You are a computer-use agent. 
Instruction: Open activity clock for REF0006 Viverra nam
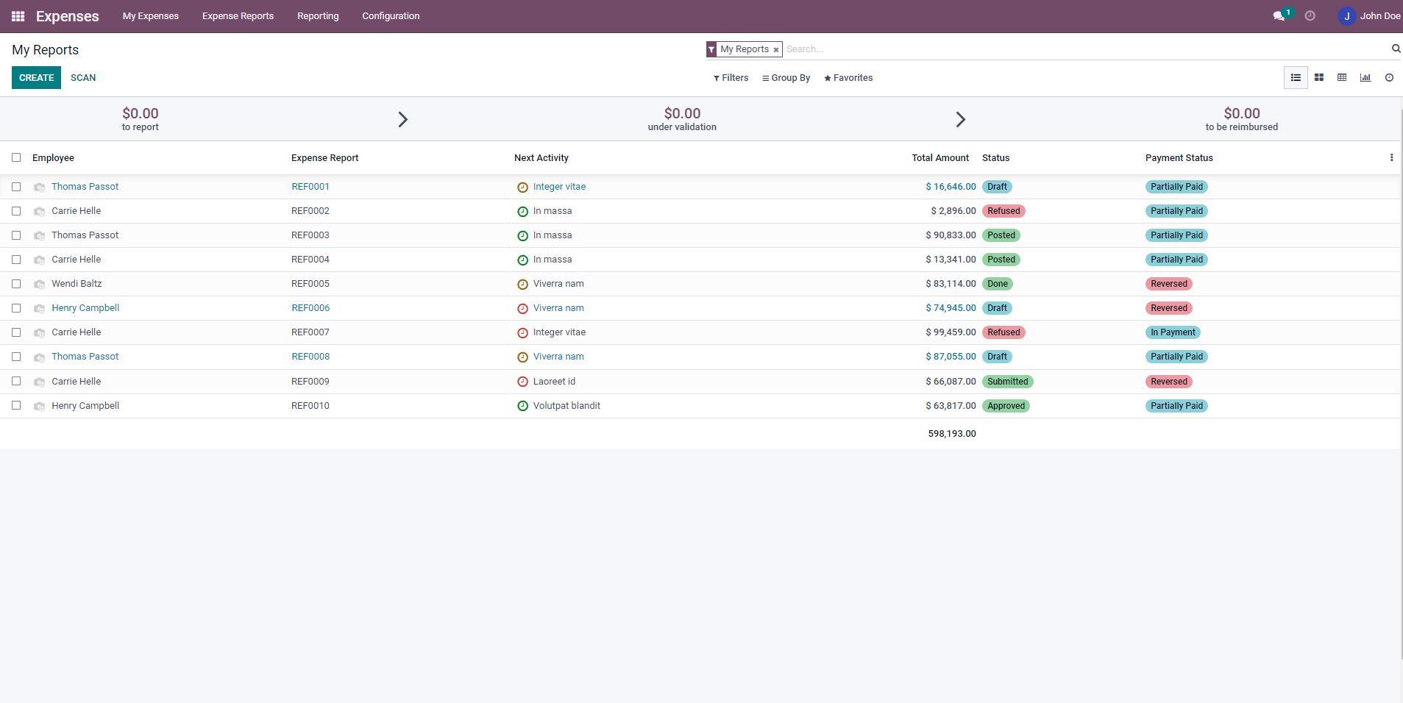coord(522,309)
